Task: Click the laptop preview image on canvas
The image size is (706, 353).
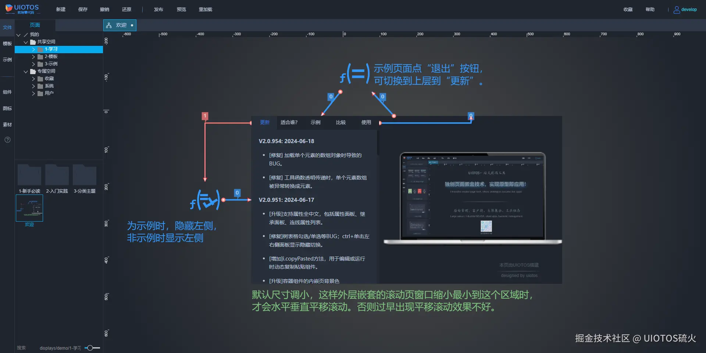Action: [x=473, y=199]
